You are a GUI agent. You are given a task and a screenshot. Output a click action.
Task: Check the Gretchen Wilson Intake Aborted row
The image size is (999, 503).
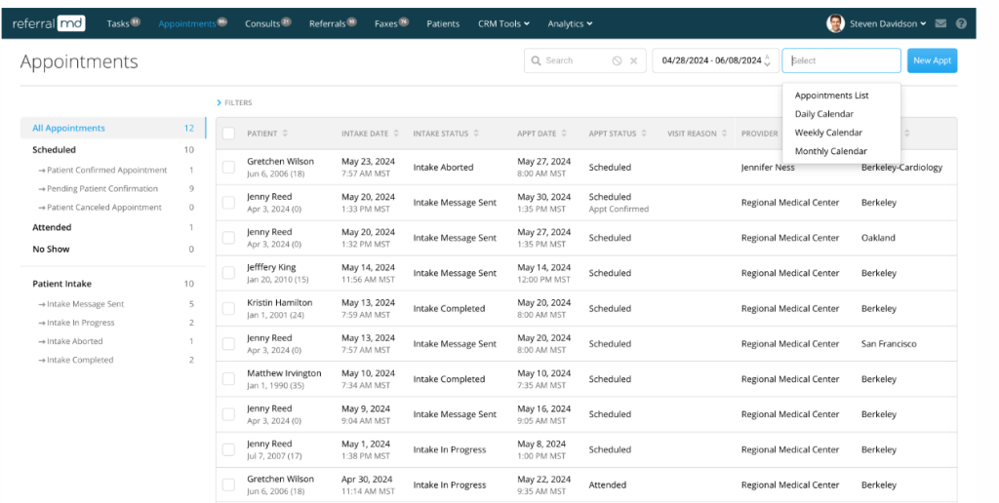228,167
